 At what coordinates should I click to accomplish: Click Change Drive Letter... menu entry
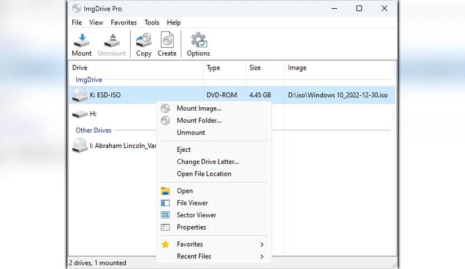click(x=207, y=162)
